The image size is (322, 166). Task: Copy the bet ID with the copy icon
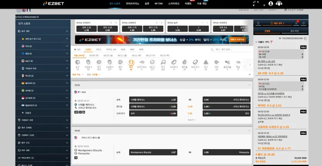(305, 38)
